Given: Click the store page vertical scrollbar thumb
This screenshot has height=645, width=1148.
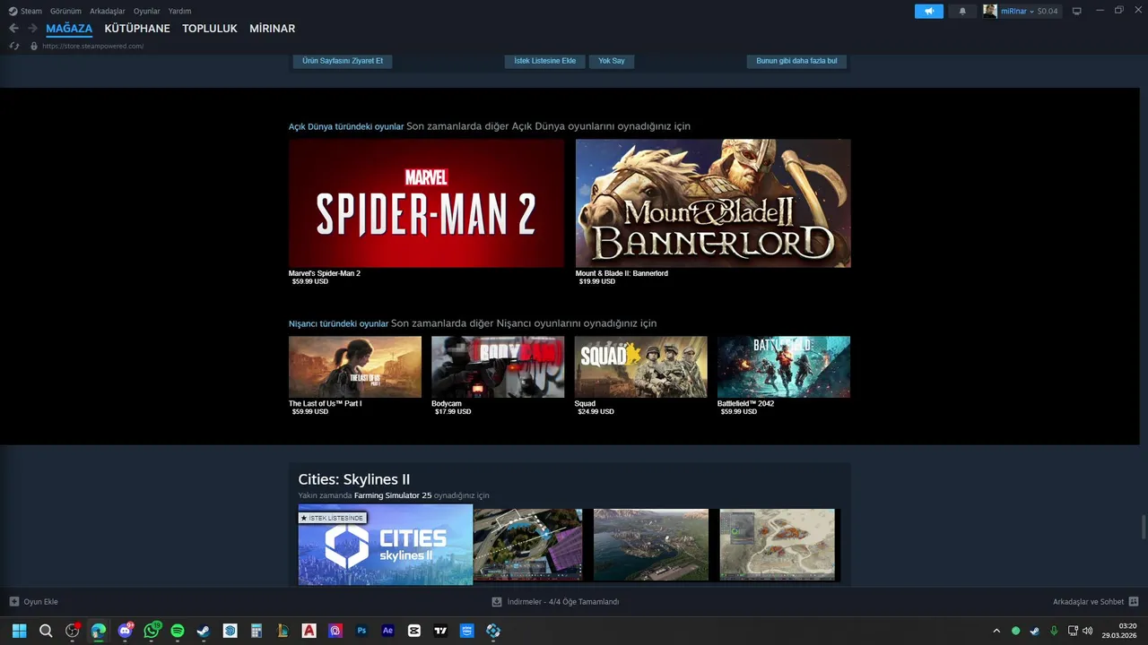Looking at the screenshot, I should click(1143, 528).
